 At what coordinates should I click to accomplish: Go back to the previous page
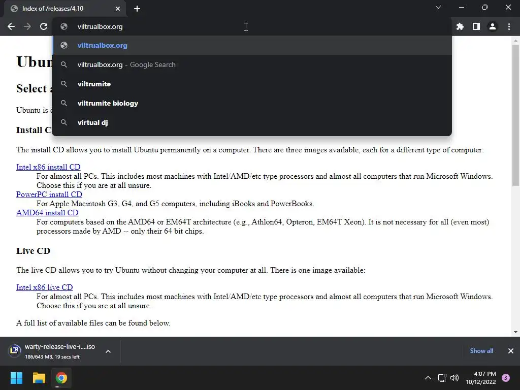pyautogui.click(x=11, y=26)
